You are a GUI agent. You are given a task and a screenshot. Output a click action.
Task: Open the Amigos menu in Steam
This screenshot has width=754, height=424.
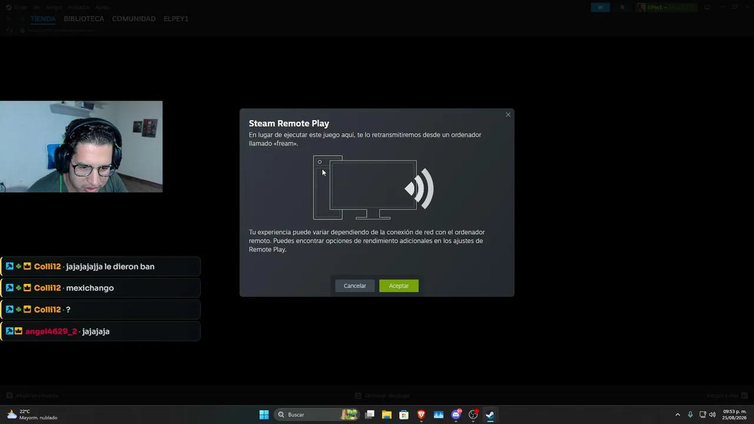click(54, 7)
